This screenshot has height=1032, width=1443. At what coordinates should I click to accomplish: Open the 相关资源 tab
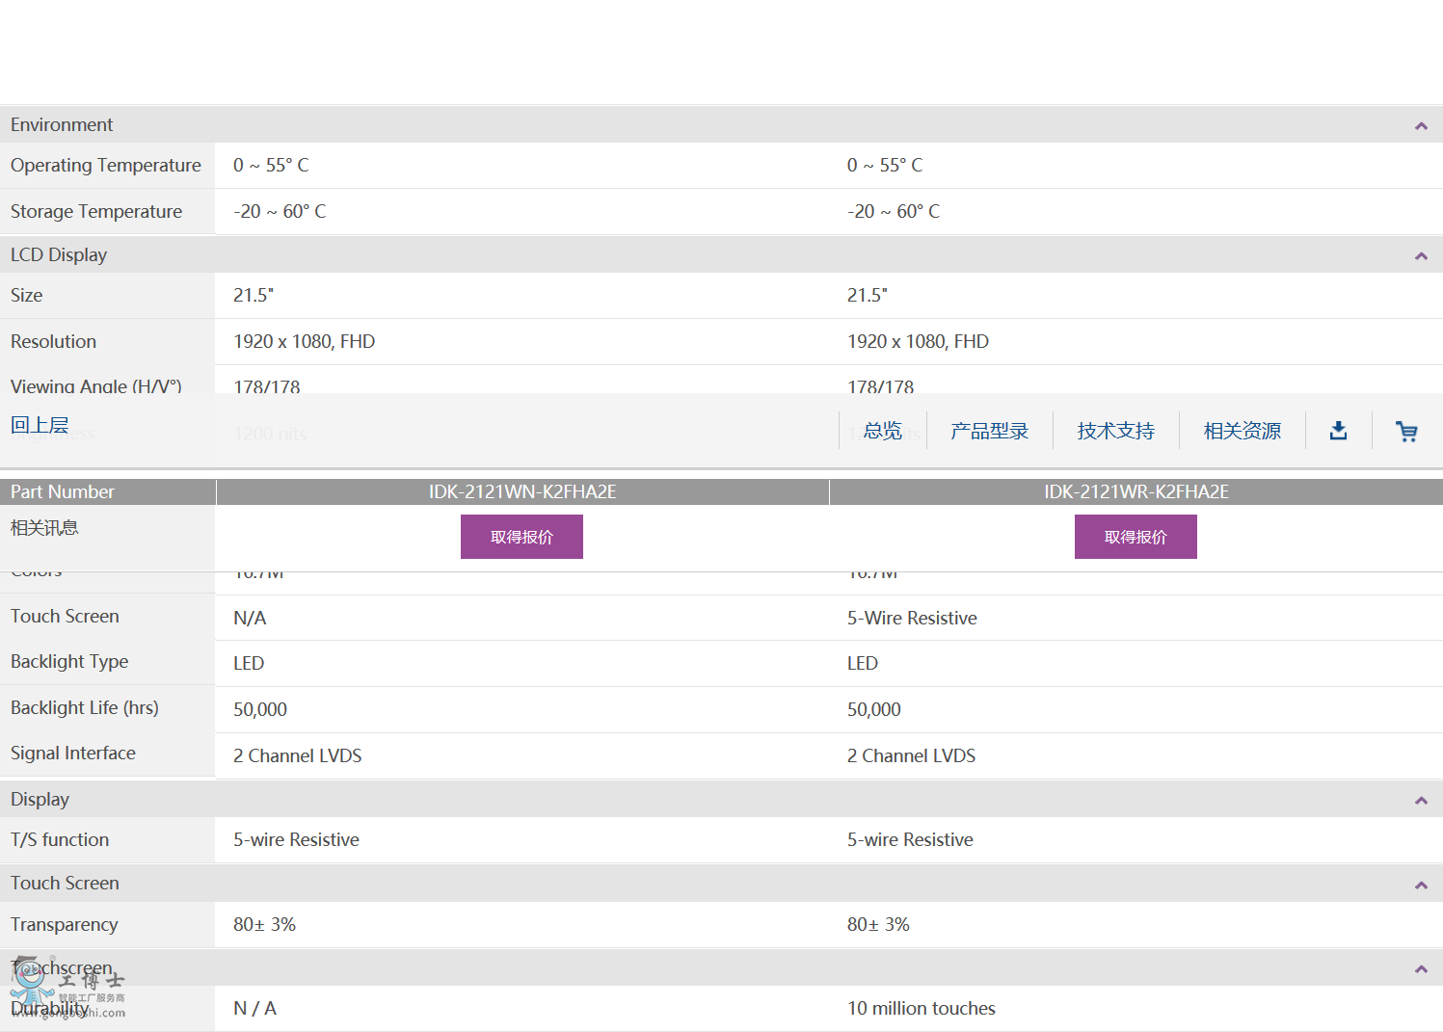click(1242, 431)
